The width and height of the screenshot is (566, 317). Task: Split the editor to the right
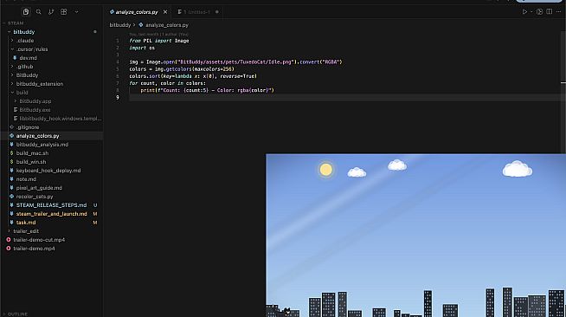549,12
